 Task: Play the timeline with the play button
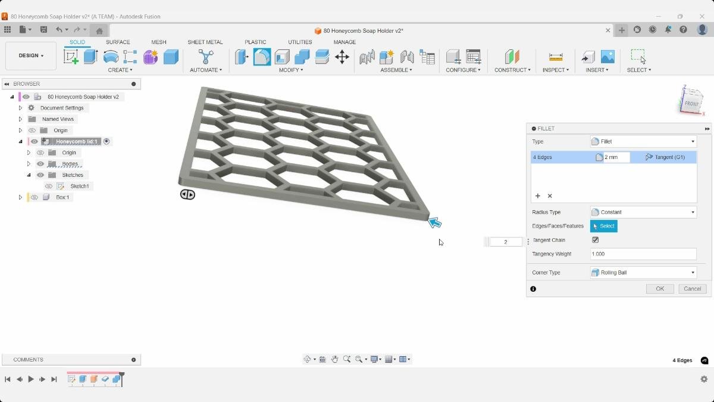click(x=31, y=379)
